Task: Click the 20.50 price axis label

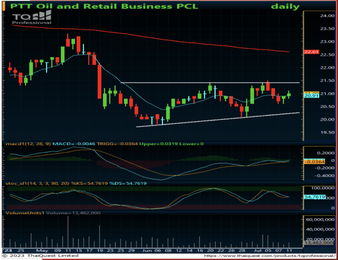Action: coord(327,107)
